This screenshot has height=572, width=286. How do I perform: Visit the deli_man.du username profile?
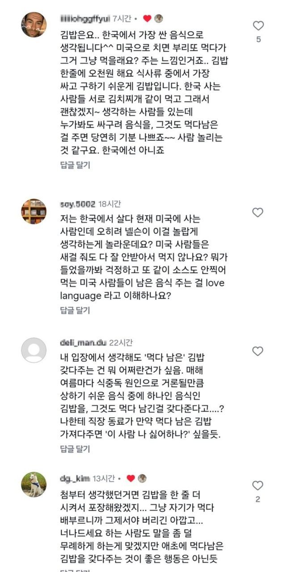point(82,343)
